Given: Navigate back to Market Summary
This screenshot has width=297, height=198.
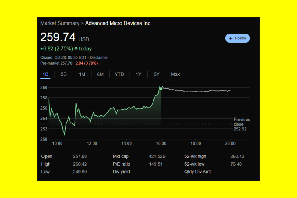Looking at the screenshot, I should pyautogui.click(x=60, y=23).
